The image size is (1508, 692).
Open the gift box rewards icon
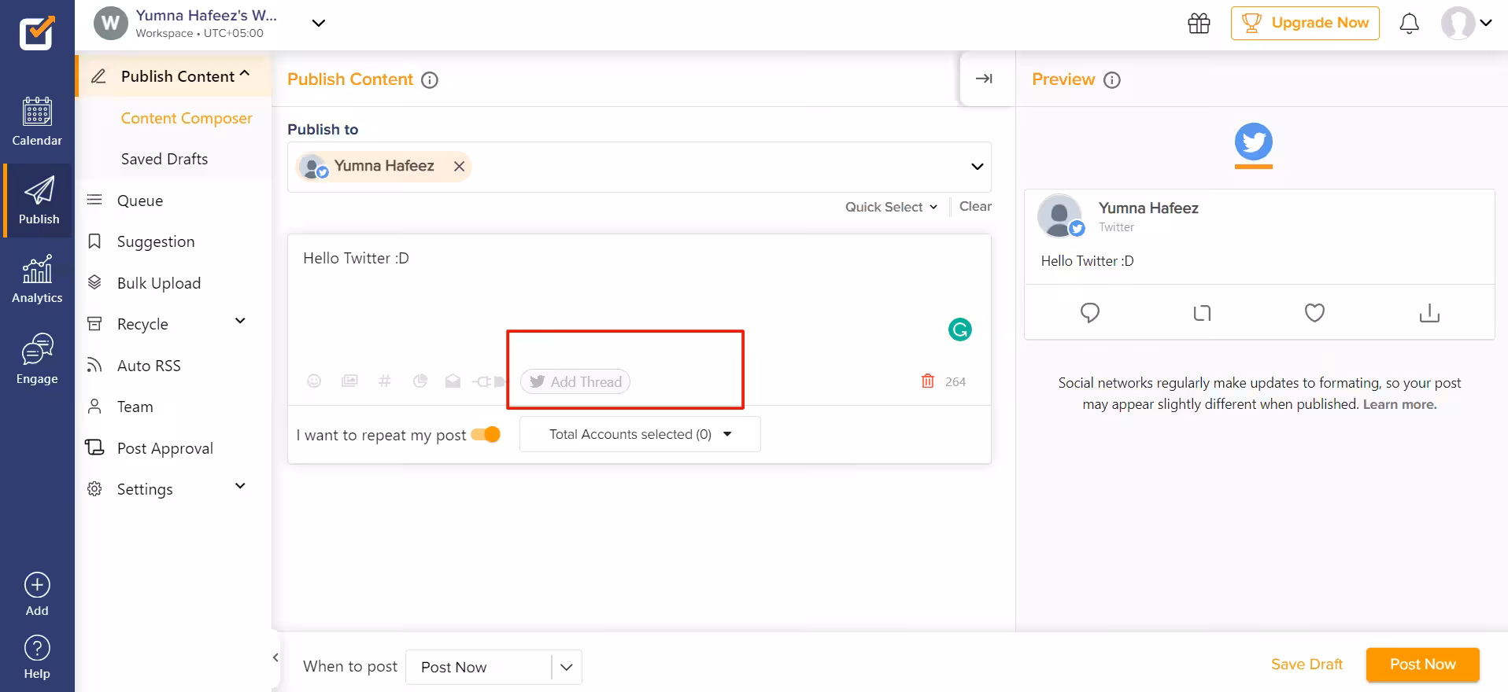click(x=1199, y=24)
